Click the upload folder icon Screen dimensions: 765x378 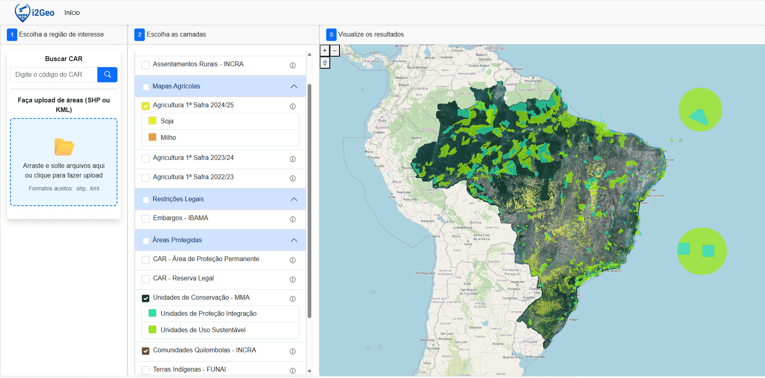pyautogui.click(x=64, y=147)
